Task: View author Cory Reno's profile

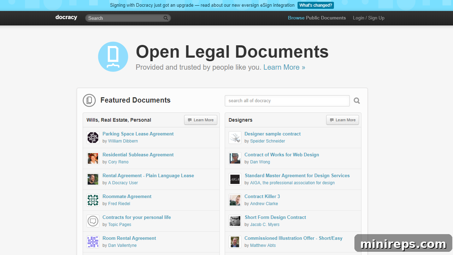Action: [x=118, y=162]
